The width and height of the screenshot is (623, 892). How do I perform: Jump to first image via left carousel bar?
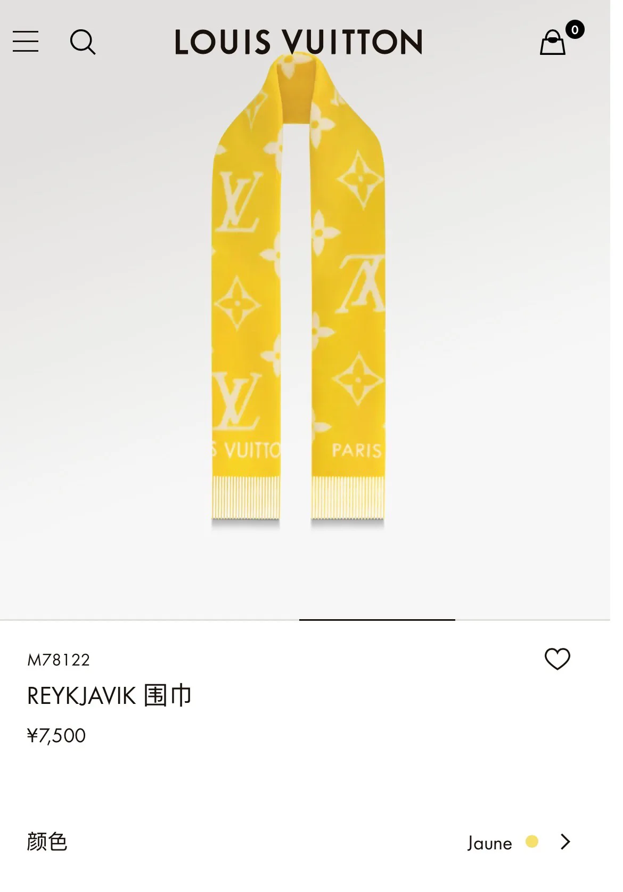pyautogui.click(x=150, y=620)
